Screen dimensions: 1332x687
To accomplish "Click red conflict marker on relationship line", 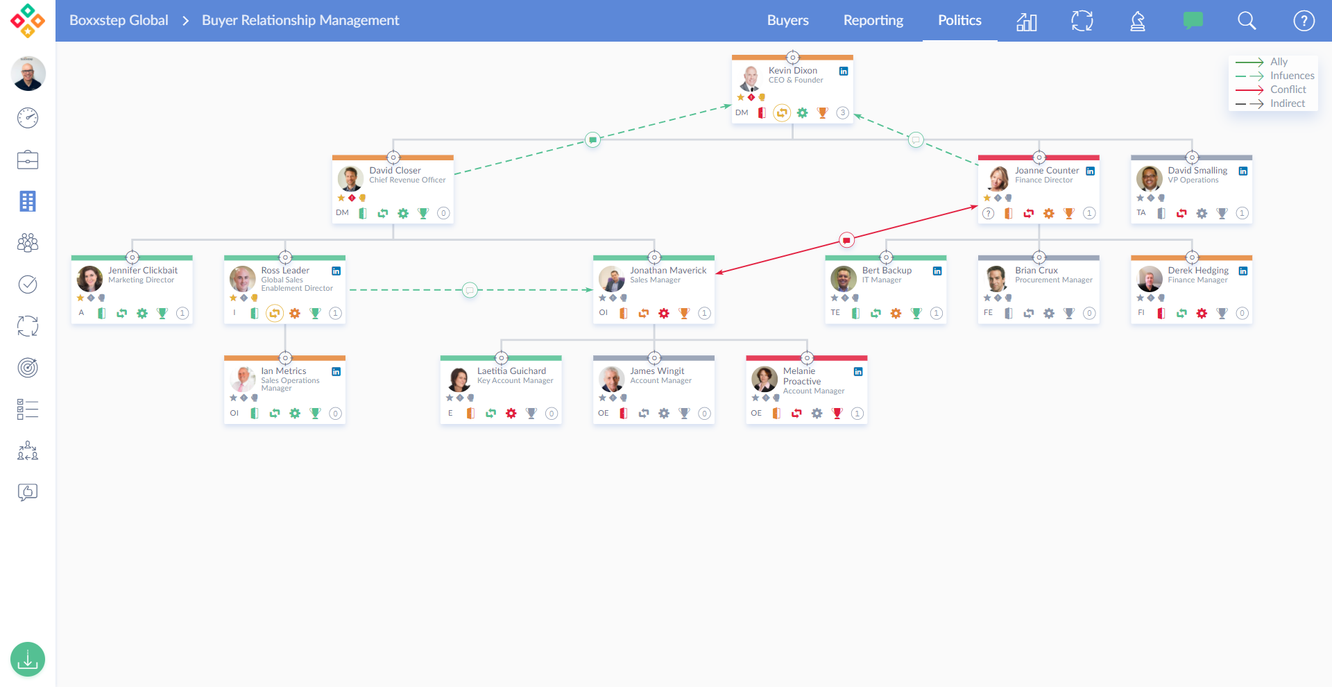I will coord(846,240).
